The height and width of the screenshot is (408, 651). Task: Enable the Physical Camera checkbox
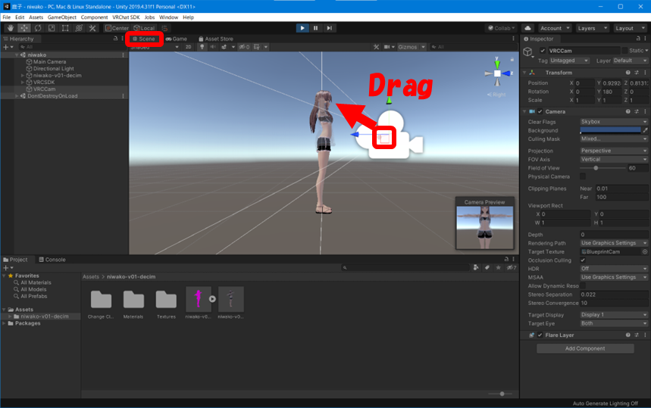pyautogui.click(x=583, y=176)
